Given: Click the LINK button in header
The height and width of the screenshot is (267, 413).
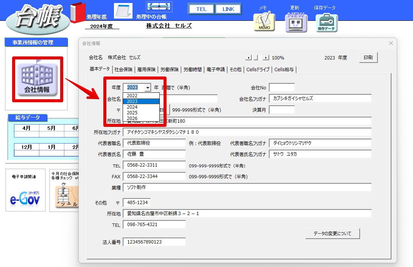Looking at the screenshot, I should [228, 9].
